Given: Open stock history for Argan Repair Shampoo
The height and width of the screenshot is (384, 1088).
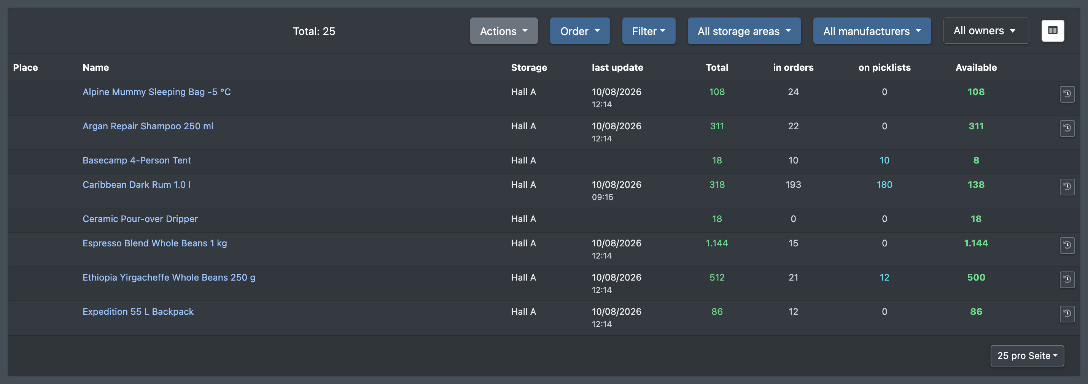Looking at the screenshot, I should 1067,128.
